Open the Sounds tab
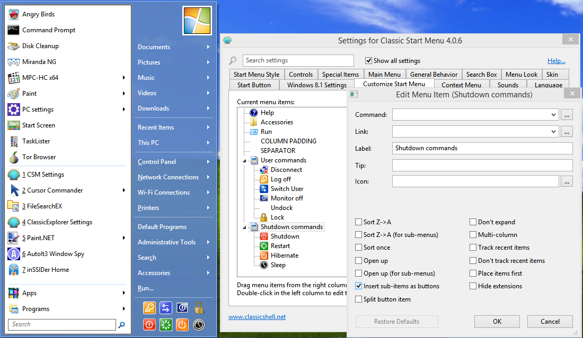583x338 pixels. pos(508,85)
